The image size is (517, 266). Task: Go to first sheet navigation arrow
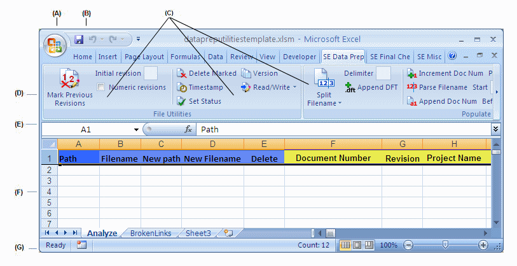(47, 233)
